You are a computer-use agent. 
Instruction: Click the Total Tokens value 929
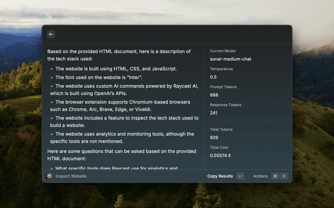(214, 137)
